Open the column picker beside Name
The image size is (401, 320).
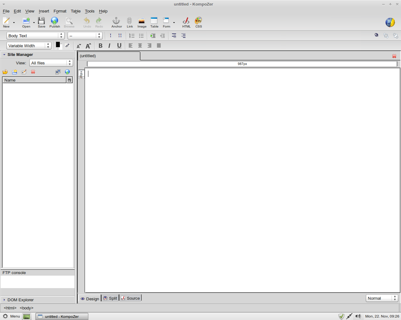[70, 80]
